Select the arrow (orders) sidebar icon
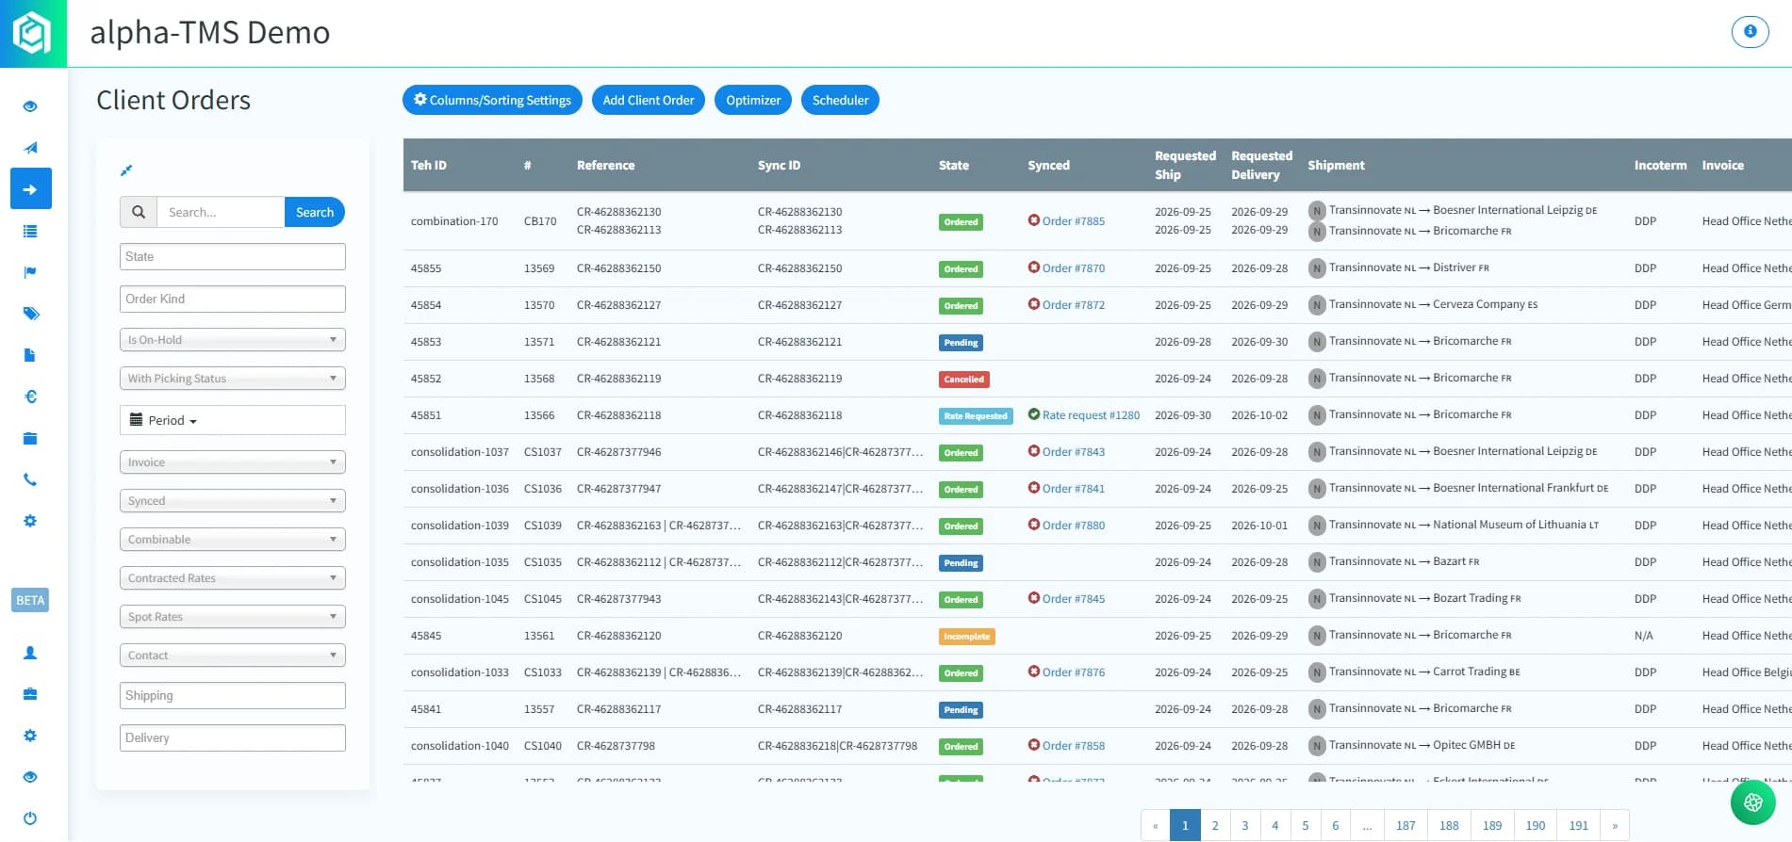1792x842 pixels. point(30,189)
